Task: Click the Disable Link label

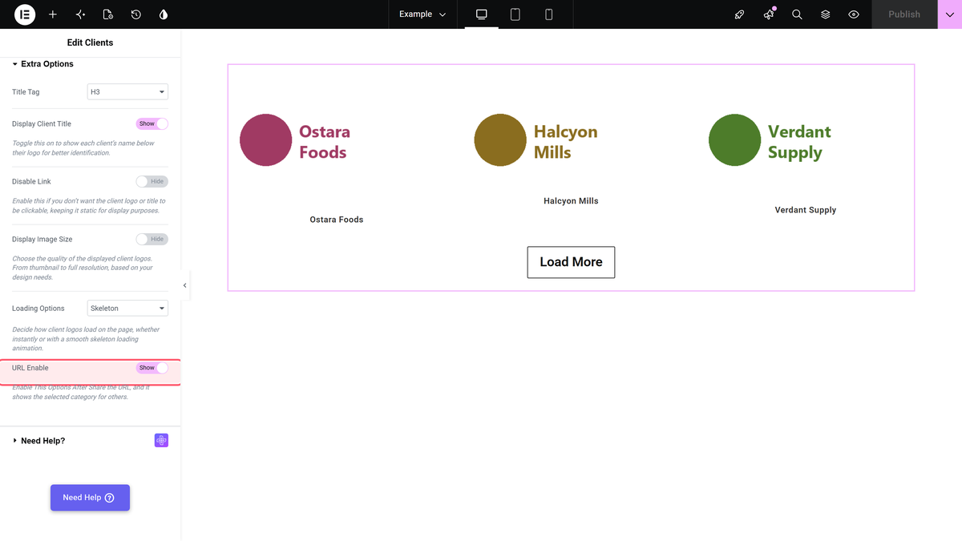Action: pos(31,182)
